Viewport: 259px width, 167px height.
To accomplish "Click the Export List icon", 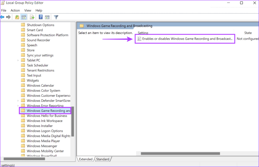I will (x=32, y=17).
